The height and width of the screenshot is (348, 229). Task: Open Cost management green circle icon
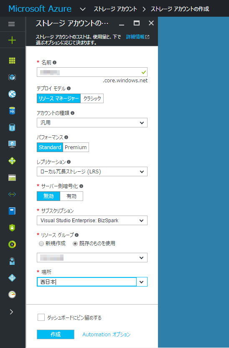(x=12, y=244)
